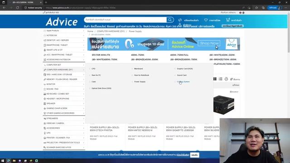Open File Explorer from the taskbar
This screenshot has width=290, height=163.
(14, 161)
